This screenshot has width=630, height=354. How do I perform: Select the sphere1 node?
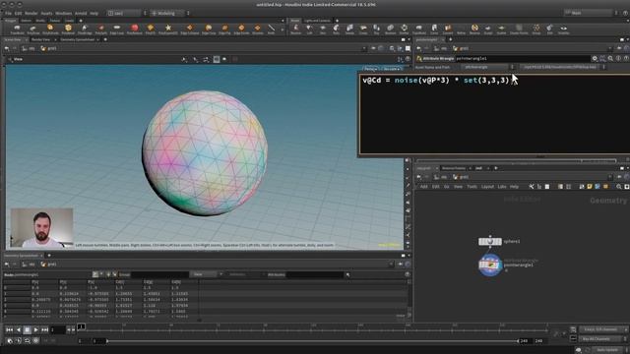(x=490, y=241)
